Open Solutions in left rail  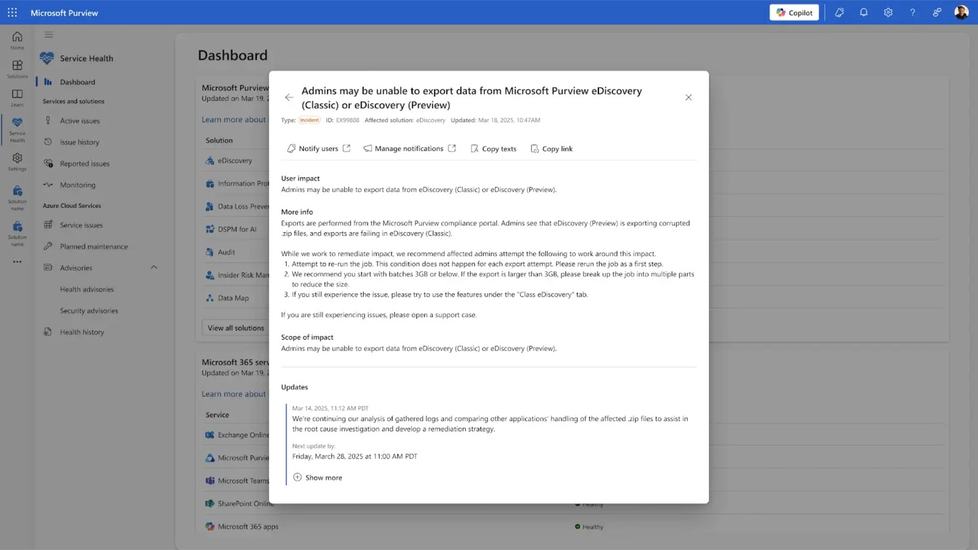17,69
